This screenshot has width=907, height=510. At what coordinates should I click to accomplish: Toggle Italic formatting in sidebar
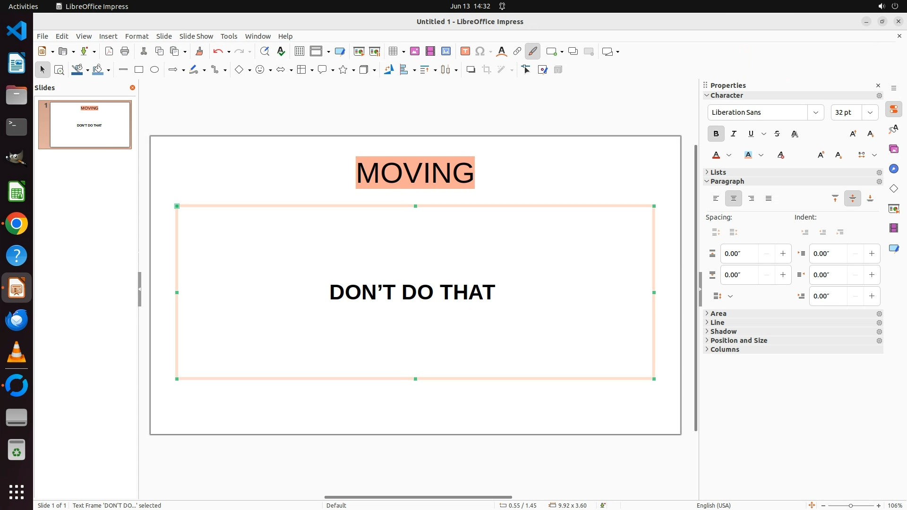pos(733,134)
